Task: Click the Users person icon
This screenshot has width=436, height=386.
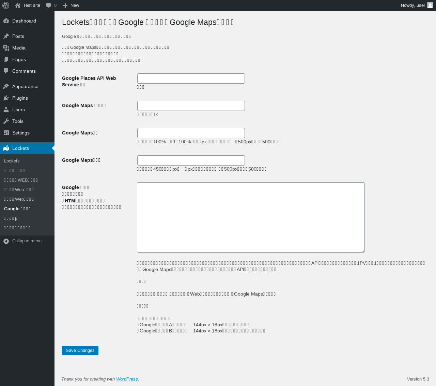Action: point(6,110)
